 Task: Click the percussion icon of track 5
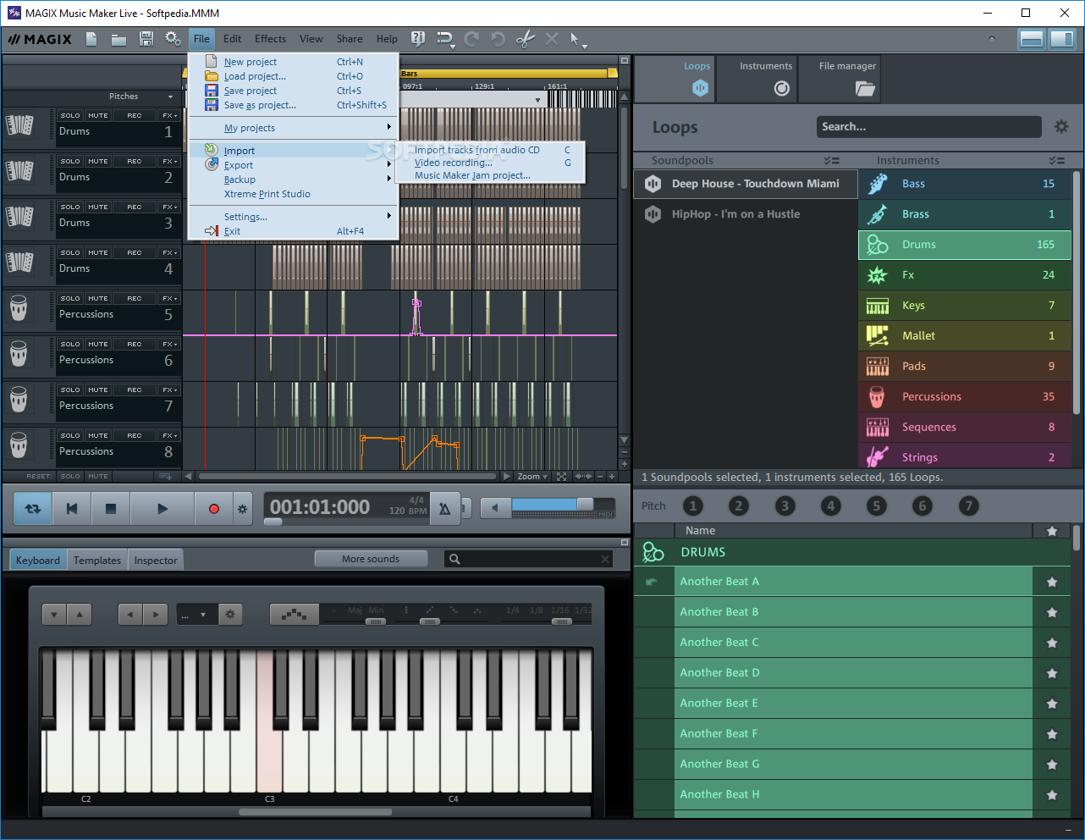pyautogui.click(x=19, y=308)
